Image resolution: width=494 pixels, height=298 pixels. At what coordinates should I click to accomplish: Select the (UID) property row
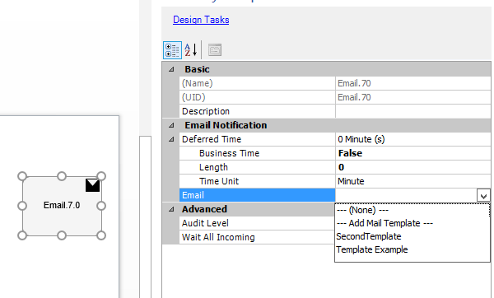point(258,97)
